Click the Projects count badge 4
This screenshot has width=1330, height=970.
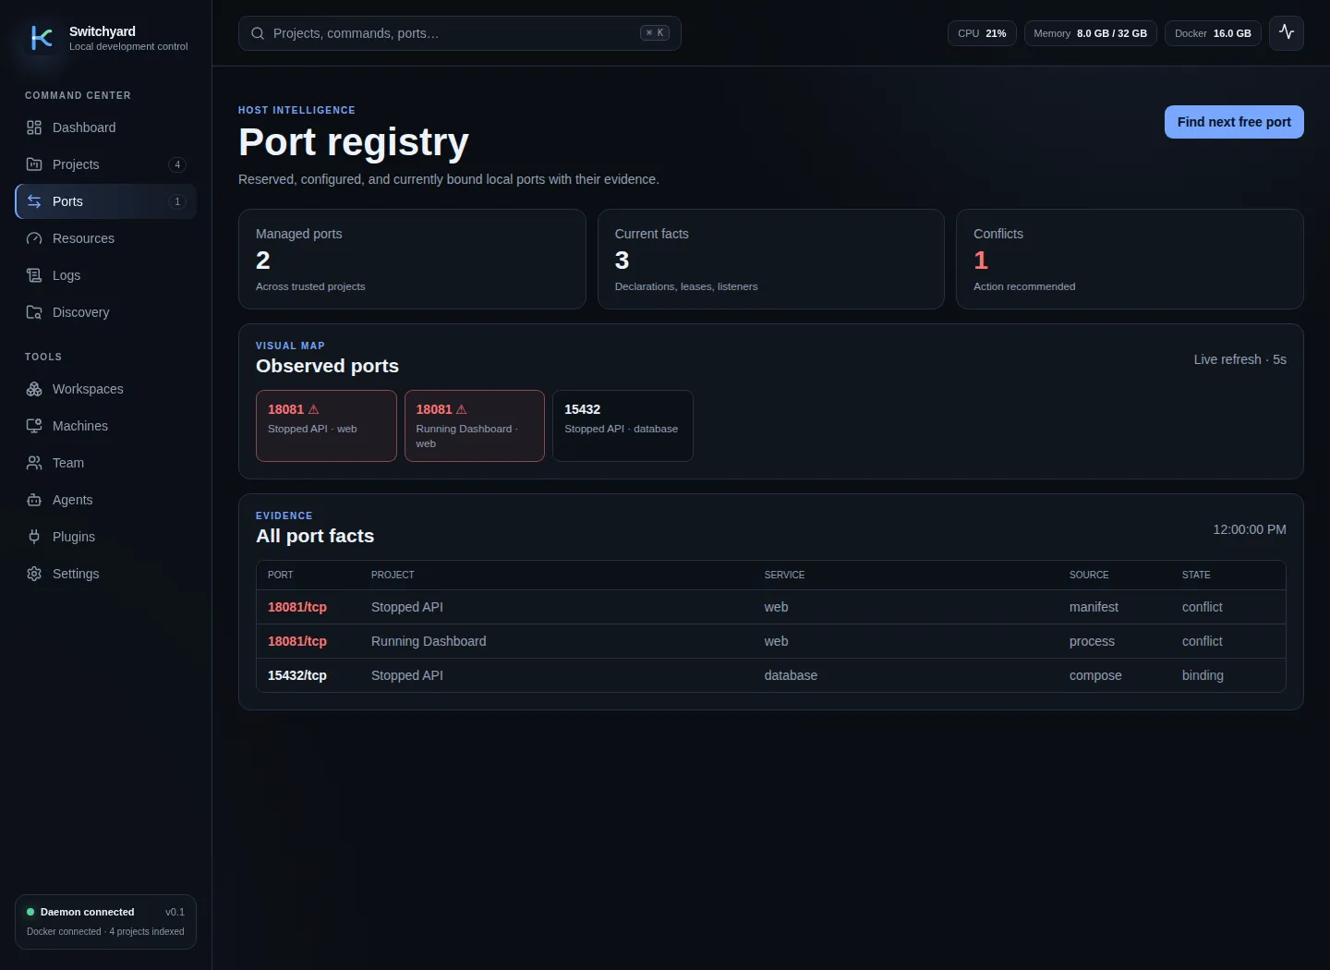pos(177,164)
